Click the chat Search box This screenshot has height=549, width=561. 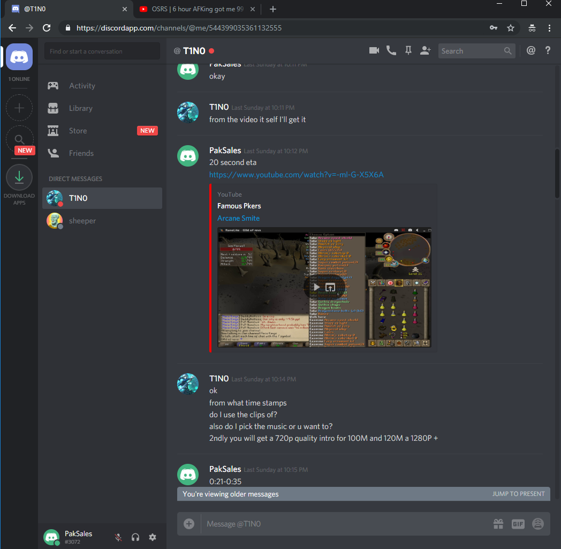click(x=476, y=51)
